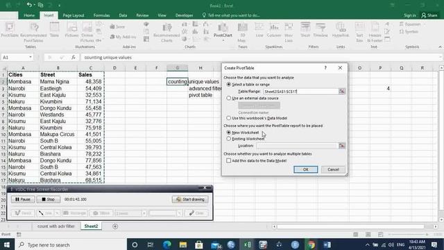
Task: Open File Explorer from the taskbar
Action: tap(183, 244)
